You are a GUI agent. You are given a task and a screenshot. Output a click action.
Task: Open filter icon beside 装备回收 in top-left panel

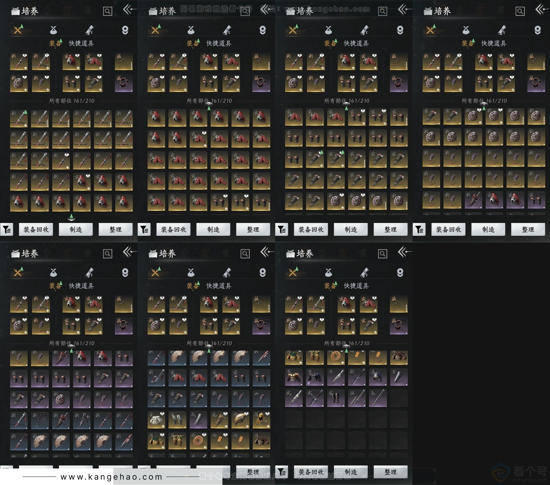click(x=7, y=230)
